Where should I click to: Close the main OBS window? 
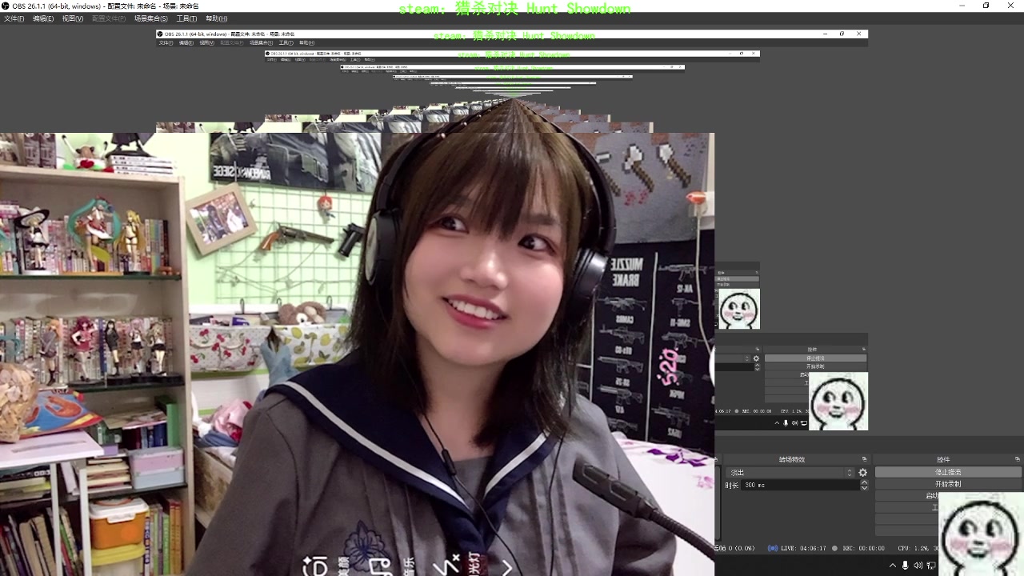pos(1010,6)
